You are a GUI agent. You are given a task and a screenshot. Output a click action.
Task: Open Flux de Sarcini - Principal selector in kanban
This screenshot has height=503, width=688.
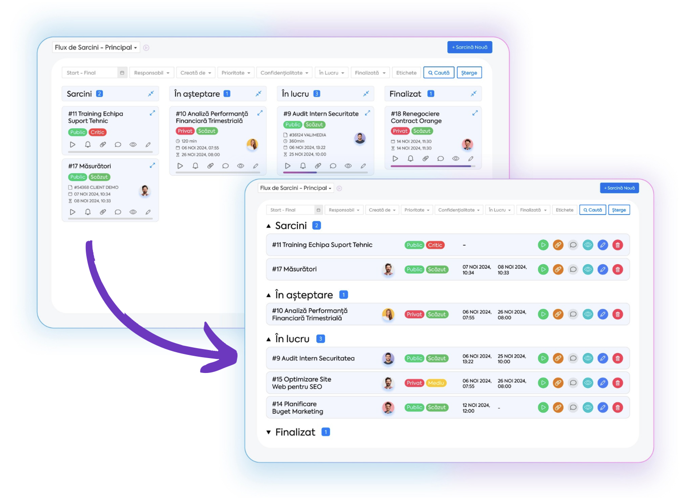96,47
